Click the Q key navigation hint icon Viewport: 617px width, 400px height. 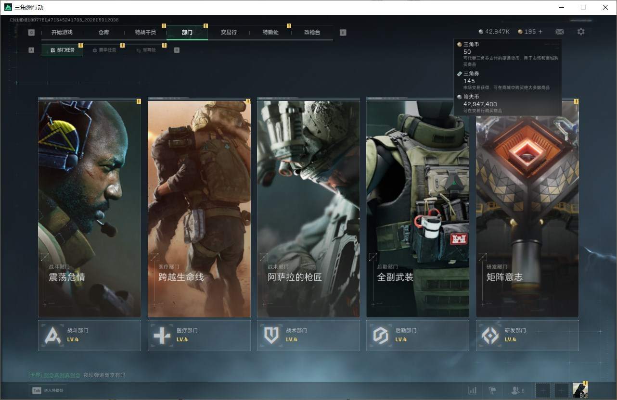click(31, 33)
